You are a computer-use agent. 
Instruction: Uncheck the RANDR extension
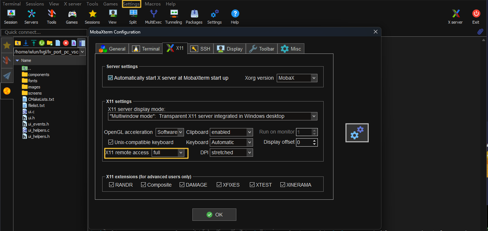click(x=112, y=185)
